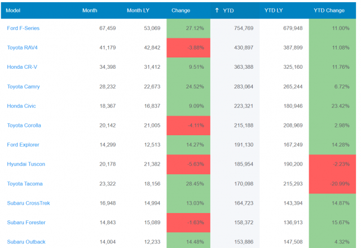Screen dimensions: 361x248
Task: Click the 13.03% change cell
Action: click(188, 203)
